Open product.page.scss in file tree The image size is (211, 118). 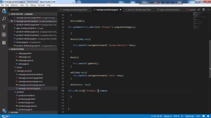click(33, 103)
